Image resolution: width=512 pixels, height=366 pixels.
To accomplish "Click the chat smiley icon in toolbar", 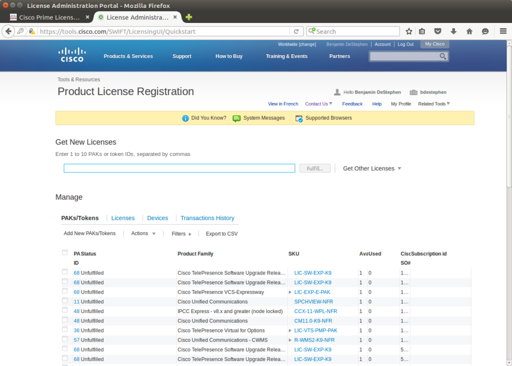I will pyautogui.click(x=485, y=31).
